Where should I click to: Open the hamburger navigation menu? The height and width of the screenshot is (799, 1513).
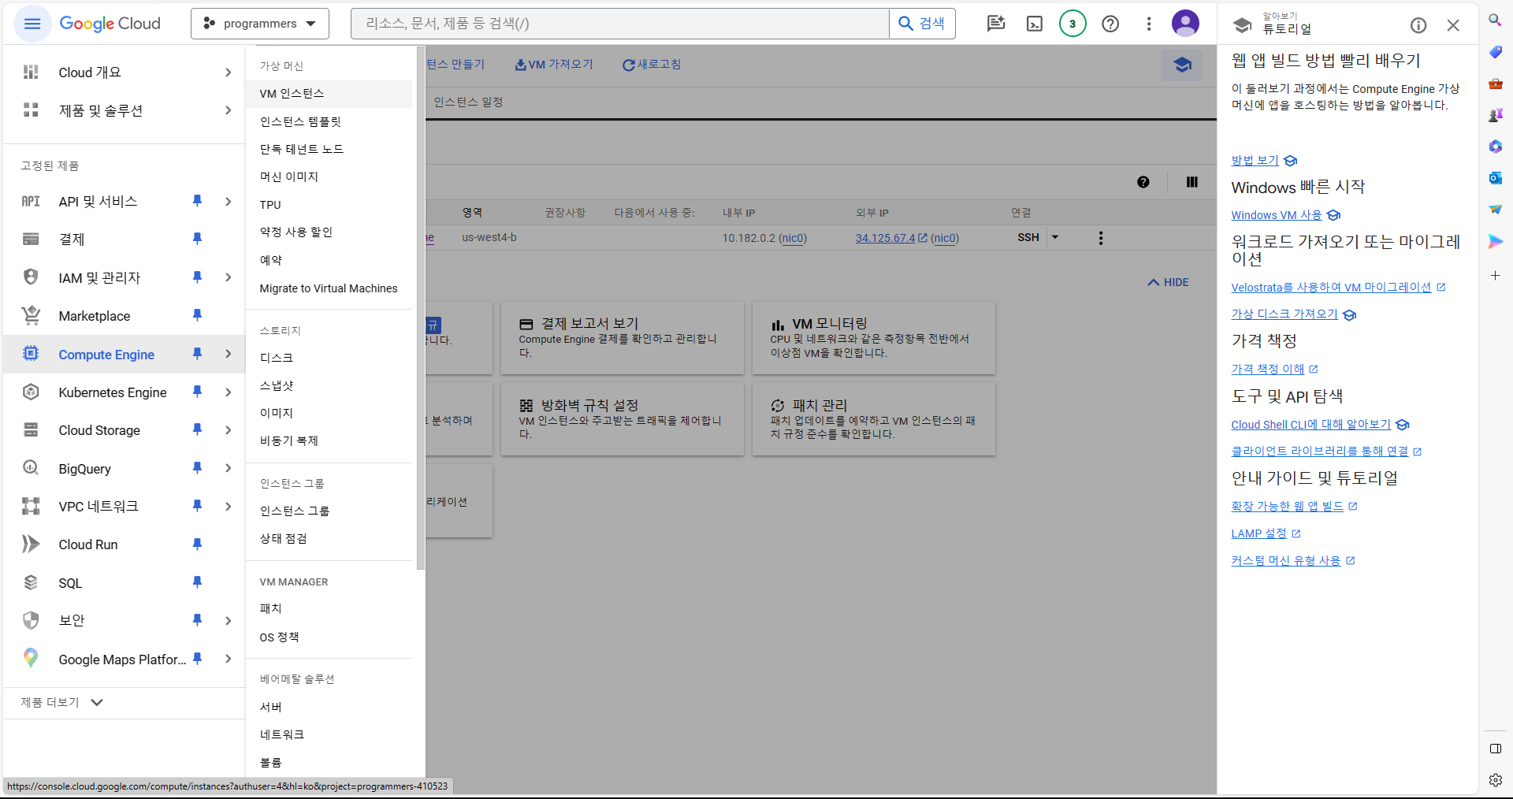32,24
